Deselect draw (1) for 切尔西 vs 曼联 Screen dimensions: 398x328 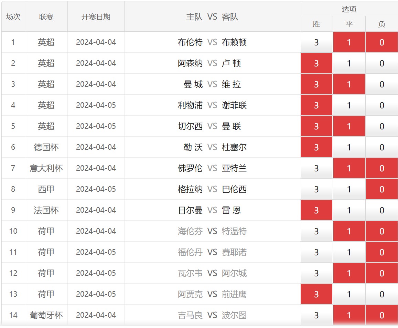[349, 126]
